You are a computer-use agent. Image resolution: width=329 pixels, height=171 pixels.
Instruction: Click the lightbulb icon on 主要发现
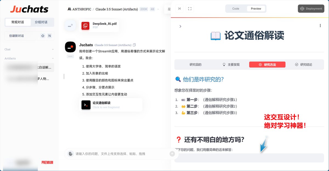(224, 65)
